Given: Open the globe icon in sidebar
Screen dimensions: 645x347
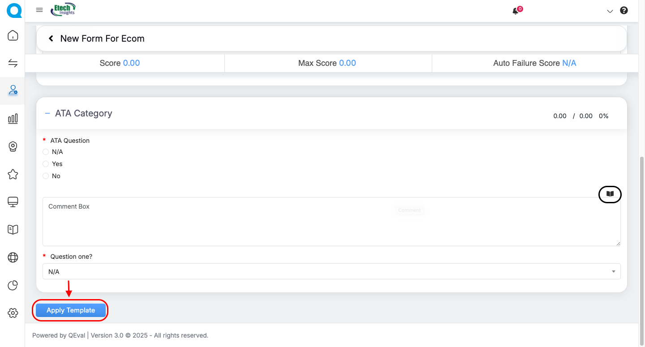Looking at the screenshot, I should point(13,257).
